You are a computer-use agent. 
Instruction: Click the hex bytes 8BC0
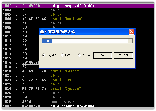[27, 102]
